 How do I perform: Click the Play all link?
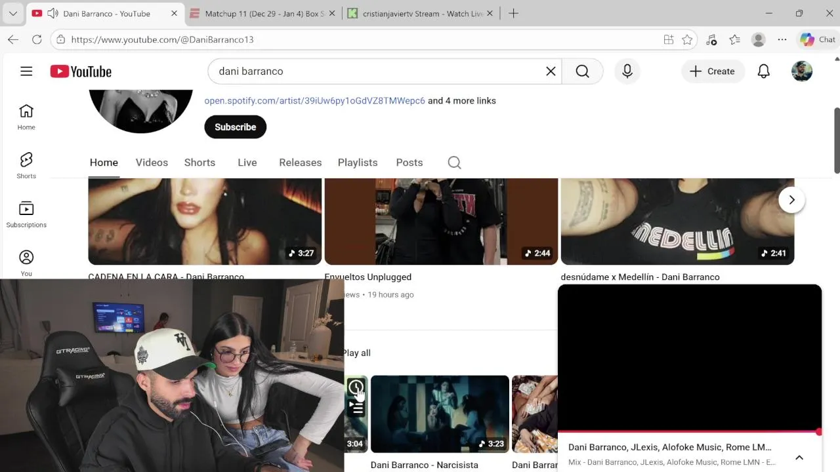click(357, 353)
